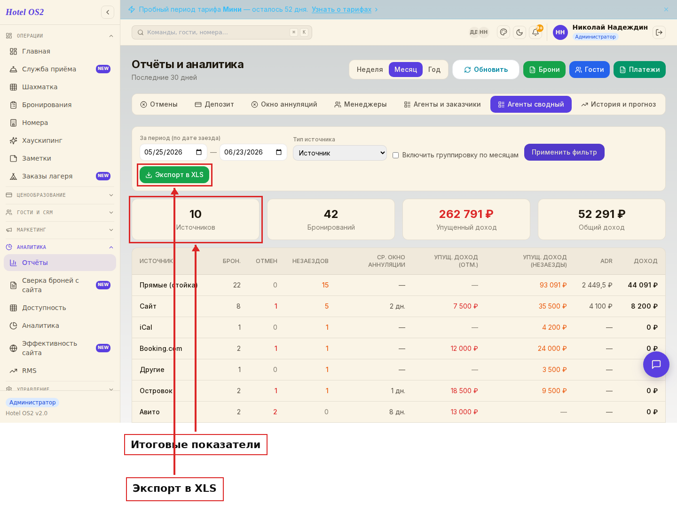Switch to История и прогноз tab
The width and height of the screenshot is (677, 512).
[x=618, y=104]
